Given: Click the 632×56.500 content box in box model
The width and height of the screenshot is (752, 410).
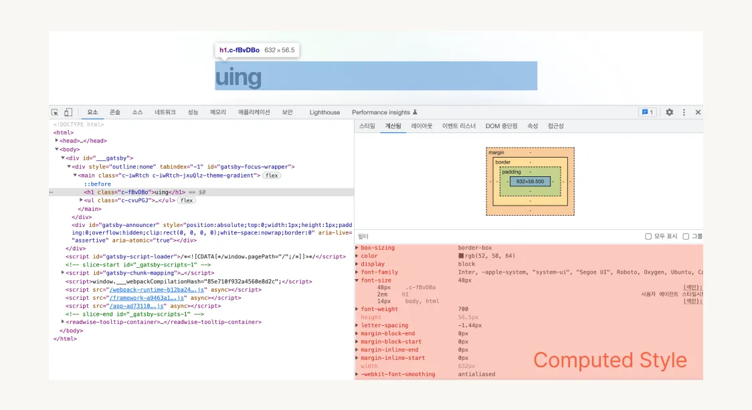Looking at the screenshot, I should [x=530, y=182].
